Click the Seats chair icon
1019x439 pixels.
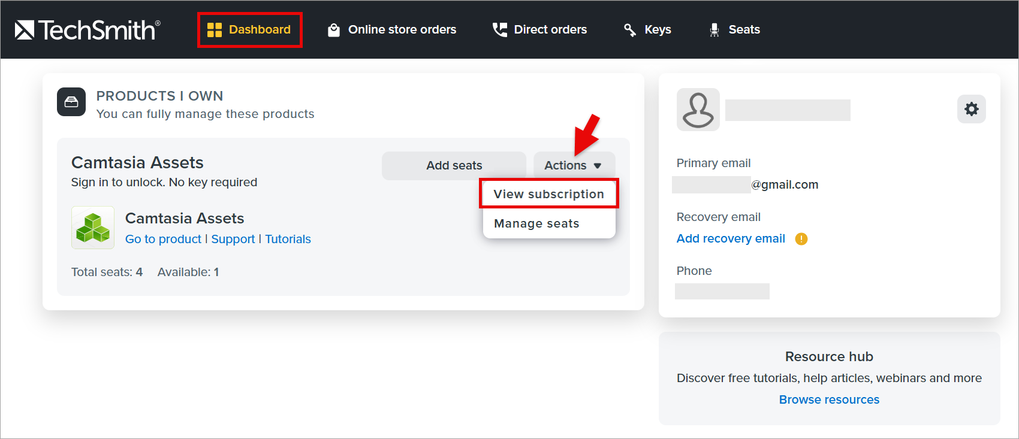714,30
